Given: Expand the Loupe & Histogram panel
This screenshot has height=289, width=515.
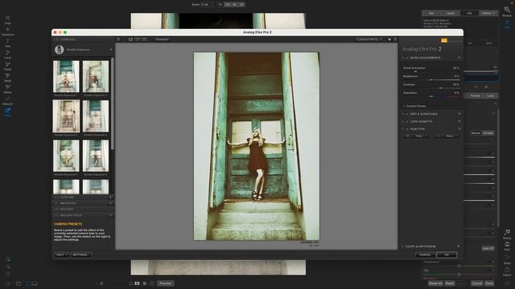Looking at the screenshot, I should (403, 246).
